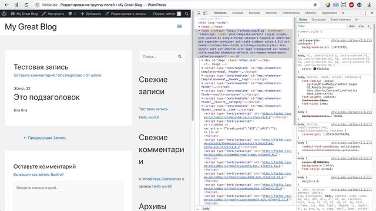The width and height of the screenshot is (376, 211).
Task: Toggle DevTools device toolbar
Action: click(205, 13)
